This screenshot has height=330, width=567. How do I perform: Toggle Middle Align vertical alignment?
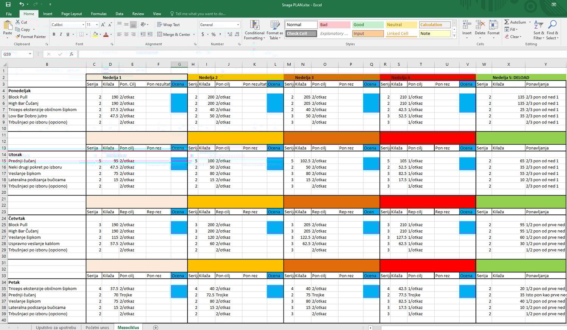pos(126,25)
